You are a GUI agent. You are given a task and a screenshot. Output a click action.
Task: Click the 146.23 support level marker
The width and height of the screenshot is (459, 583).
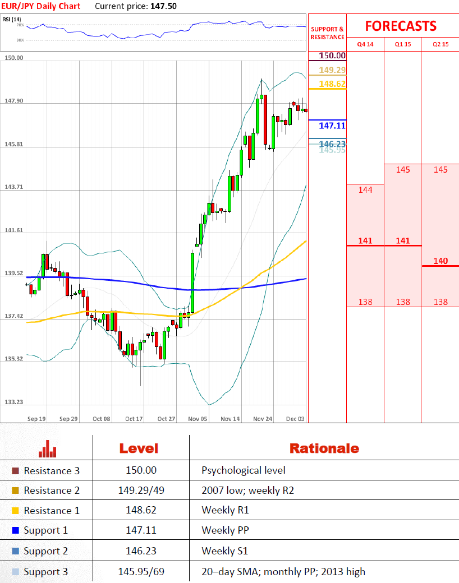pos(332,144)
